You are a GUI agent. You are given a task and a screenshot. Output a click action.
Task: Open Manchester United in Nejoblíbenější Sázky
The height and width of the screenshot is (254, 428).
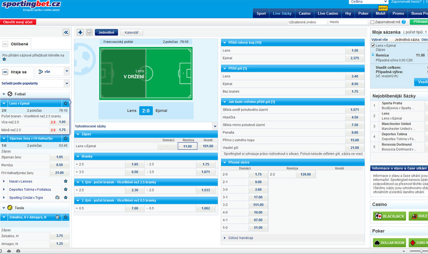tap(396, 124)
